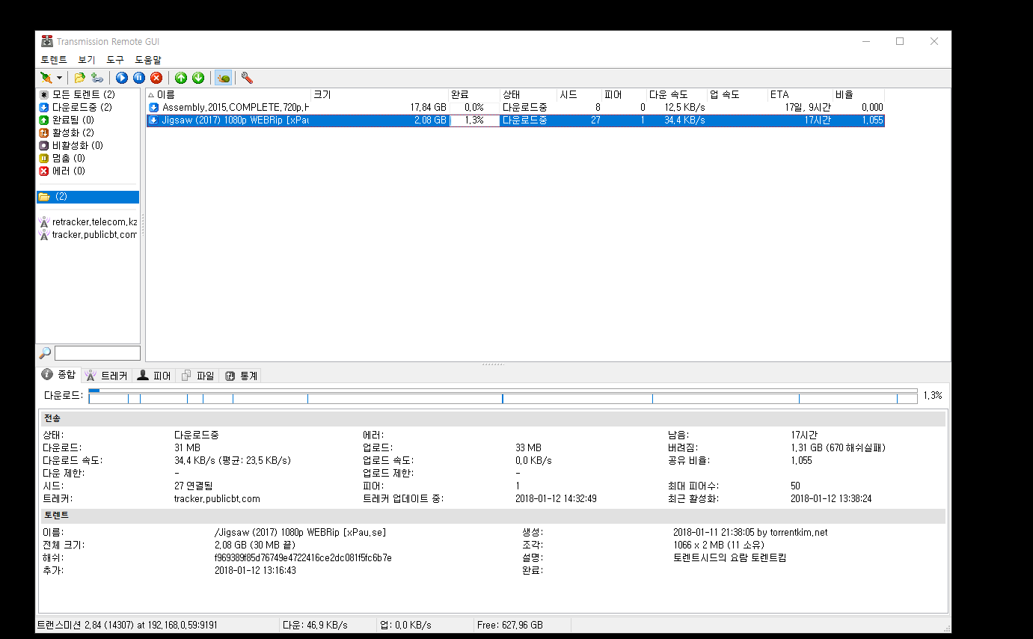Select the tracker.publicbt.com tracker filter
Viewport: 1033px width, 639px height.
tap(88, 234)
